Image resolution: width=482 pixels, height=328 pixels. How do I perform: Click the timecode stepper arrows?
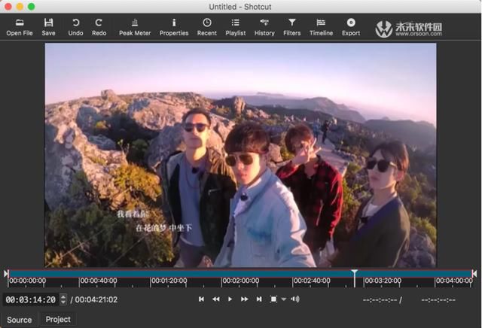[x=63, y=299]
